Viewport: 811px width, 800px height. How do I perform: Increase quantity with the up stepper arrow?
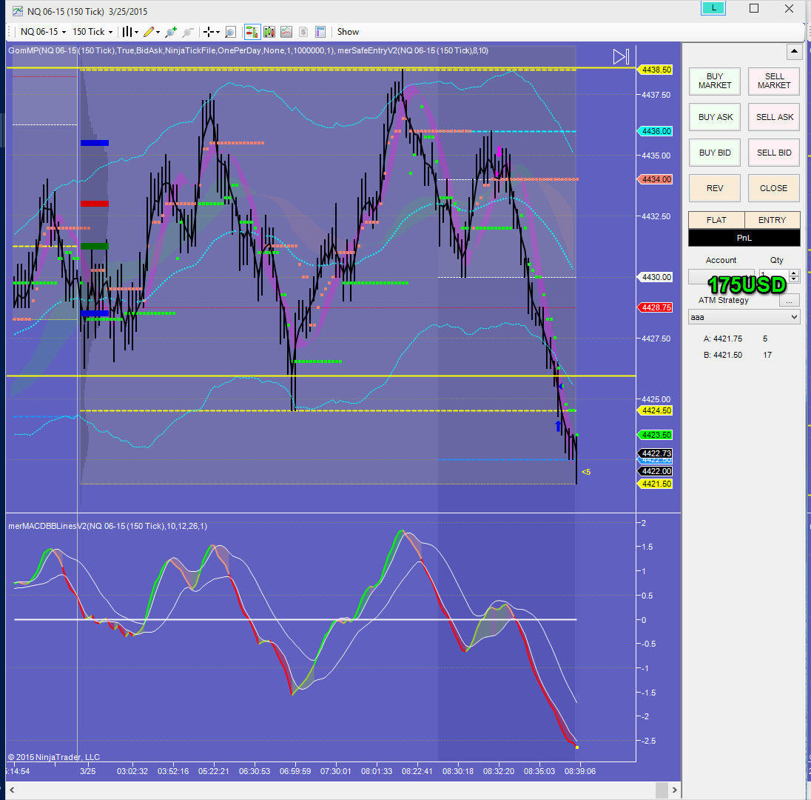795,273
